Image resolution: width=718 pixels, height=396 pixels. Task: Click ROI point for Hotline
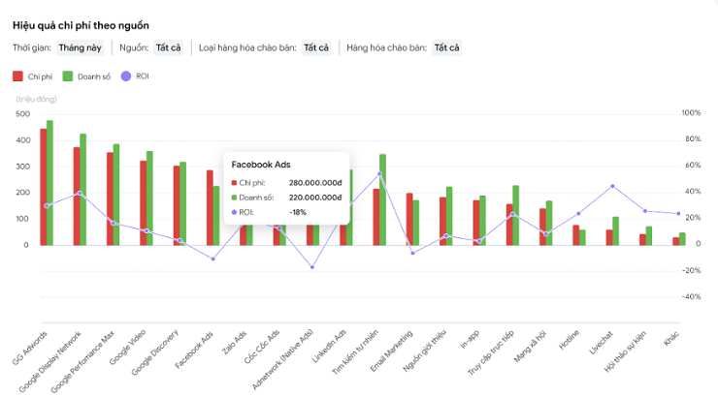579,213
